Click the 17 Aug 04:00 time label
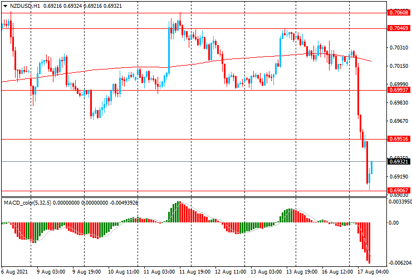Image resolution: width=412 pixels, height=278 pixels. [x=372, y=272]
